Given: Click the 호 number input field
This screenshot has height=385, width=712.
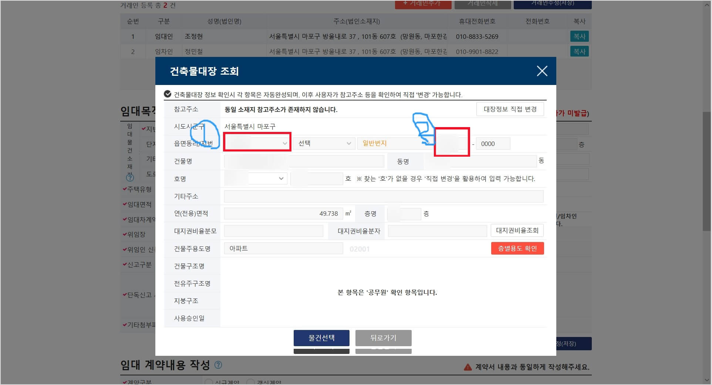Looking at the screenshot, I should 317,178.
